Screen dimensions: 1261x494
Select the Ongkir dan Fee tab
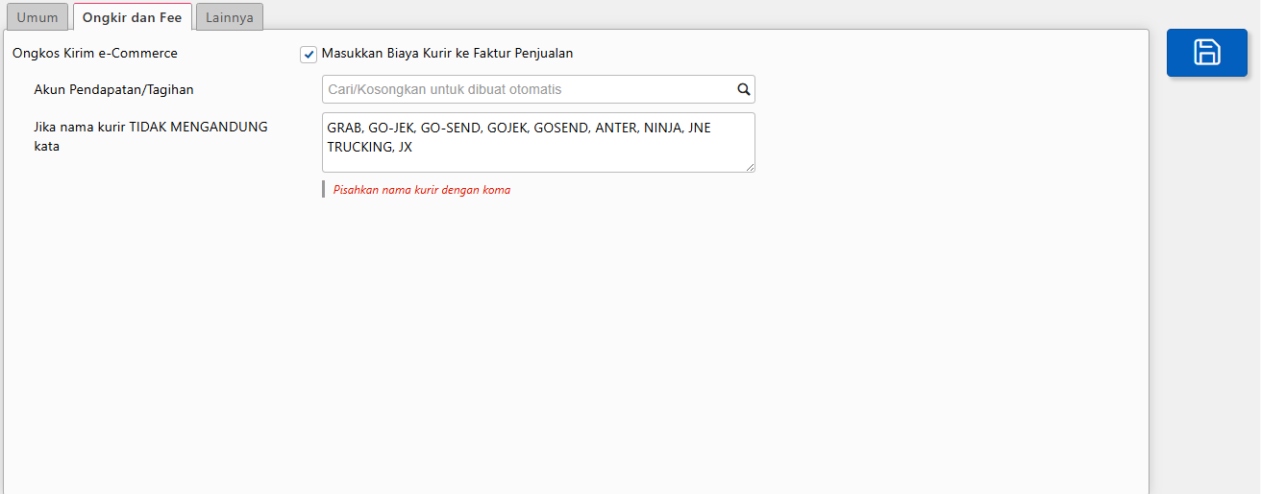tap(132, 17)
